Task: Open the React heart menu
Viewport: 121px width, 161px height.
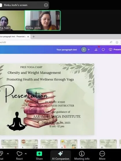Action: click(19, 156)
